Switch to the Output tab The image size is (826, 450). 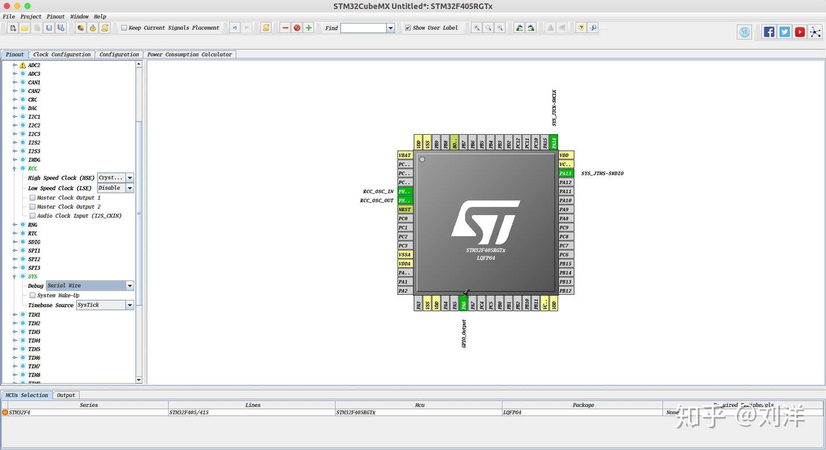[x=66, y=395]
